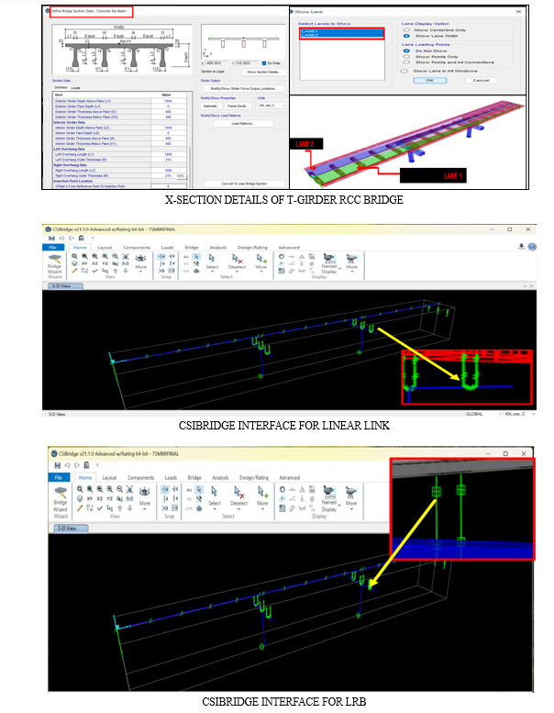The image size is (554, 713).
Task: Select YZ view in Linear Link window
Action: click(105, 263)
